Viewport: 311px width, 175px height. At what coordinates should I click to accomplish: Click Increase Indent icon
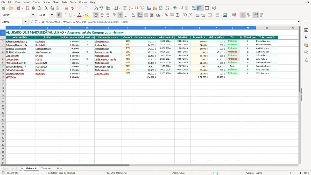click(x=197, y=15)
